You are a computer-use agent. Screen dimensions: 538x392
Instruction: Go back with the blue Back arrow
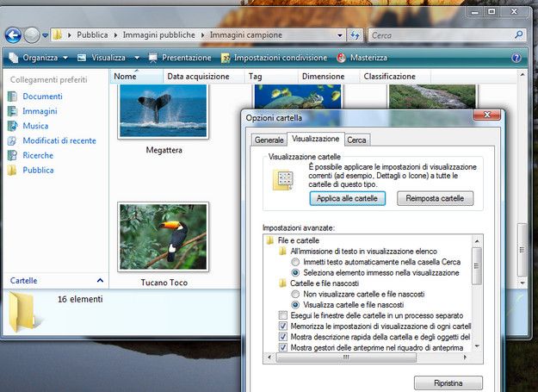click(x=14, y=35)
